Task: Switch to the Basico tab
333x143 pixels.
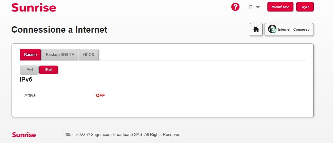Action: tap(30, 55)
